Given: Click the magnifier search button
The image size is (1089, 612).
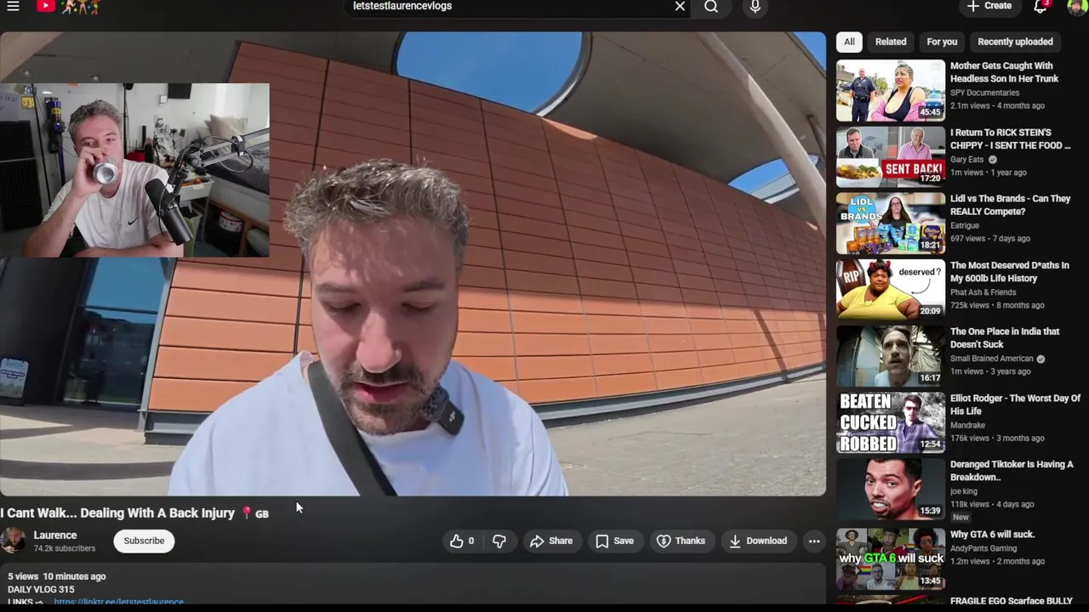Looking at the screenshot, I should [x=711, y=7].
